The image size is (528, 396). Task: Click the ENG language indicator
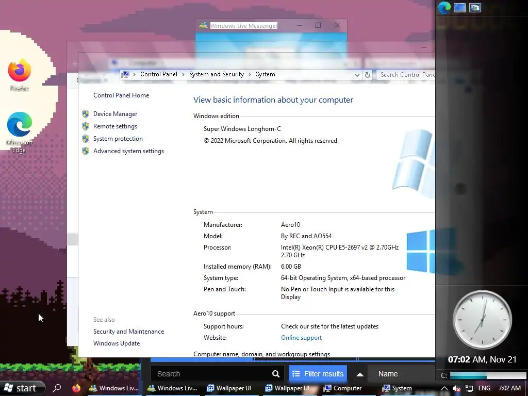click(484, 388)
